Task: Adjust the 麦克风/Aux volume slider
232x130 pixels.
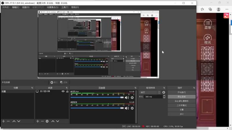Action: tap(97, 97)
